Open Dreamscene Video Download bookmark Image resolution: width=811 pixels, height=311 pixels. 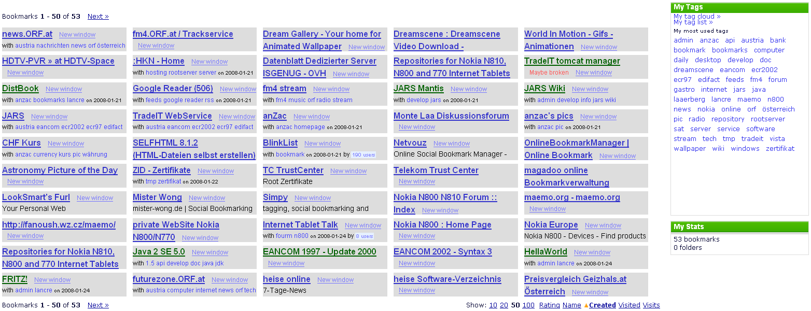[446, 40]
